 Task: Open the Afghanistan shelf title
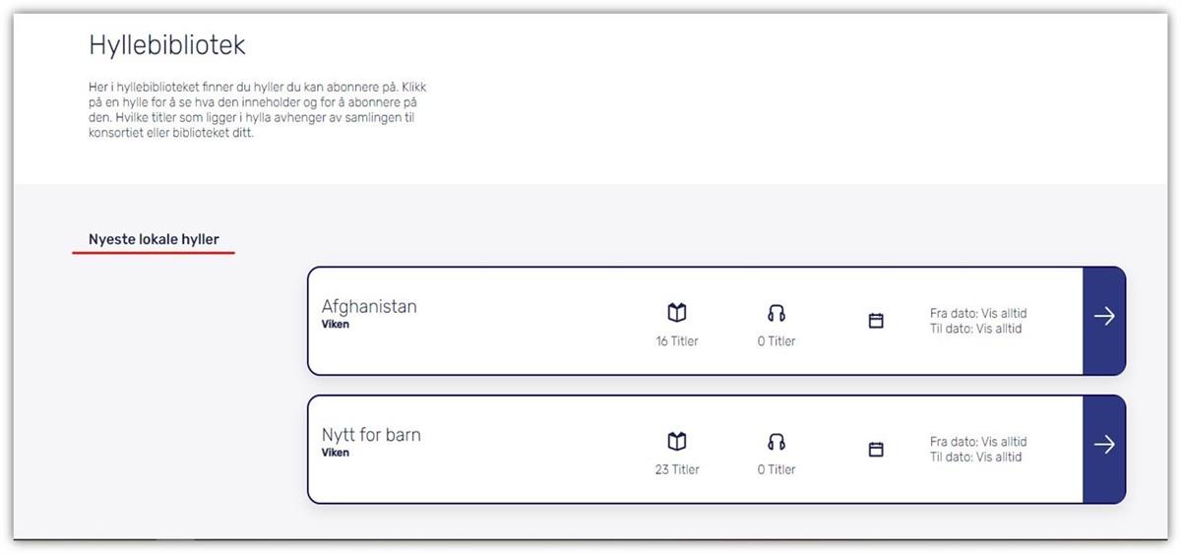pyautogui.click(x=369, y=306)
